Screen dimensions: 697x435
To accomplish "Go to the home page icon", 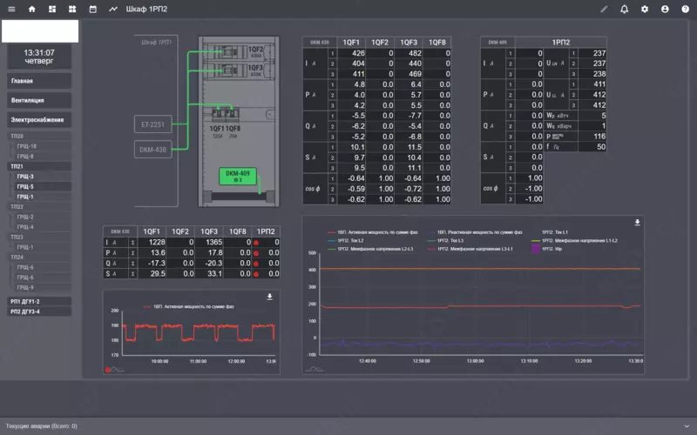I will [x=31, y=9].
